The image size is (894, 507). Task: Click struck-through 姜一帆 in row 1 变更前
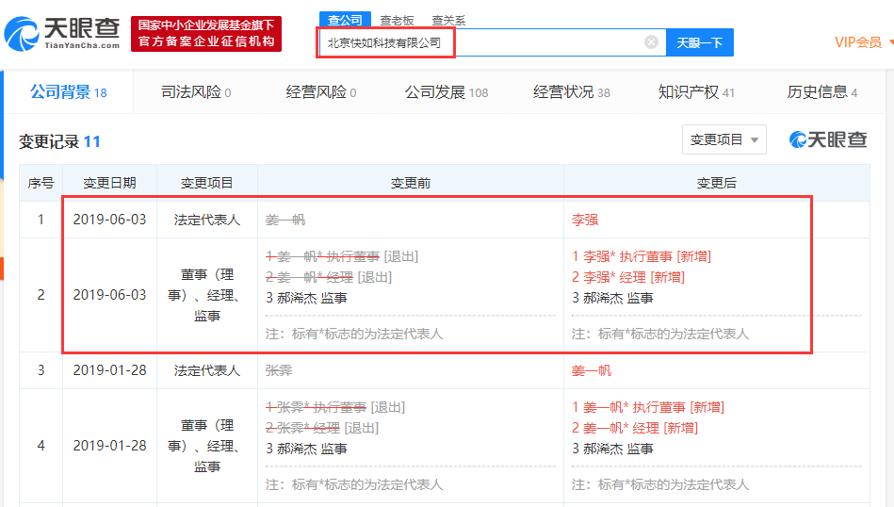[285, 220]
